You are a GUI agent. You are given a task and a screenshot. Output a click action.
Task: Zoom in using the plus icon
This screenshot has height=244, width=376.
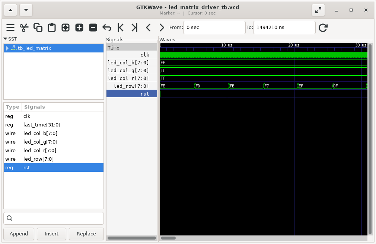[79, 28]
